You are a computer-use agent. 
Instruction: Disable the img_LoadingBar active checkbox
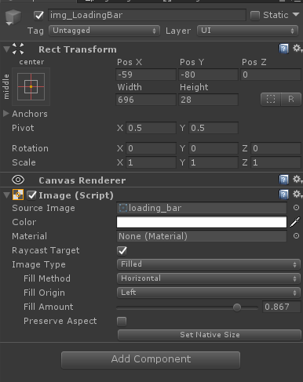point(39,16)
